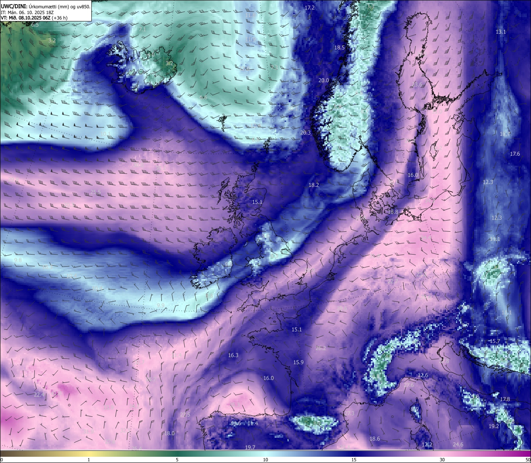
Task: Select the 15.7 value label
Action: click(495, 341)
